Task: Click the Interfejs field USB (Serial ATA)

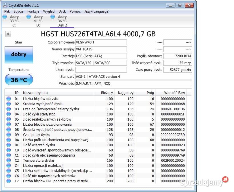Action: (x=101, y=56)
